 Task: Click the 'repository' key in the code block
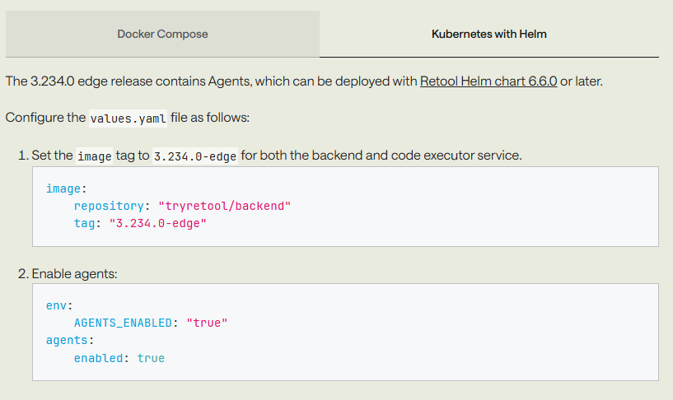tap(109, 206)
